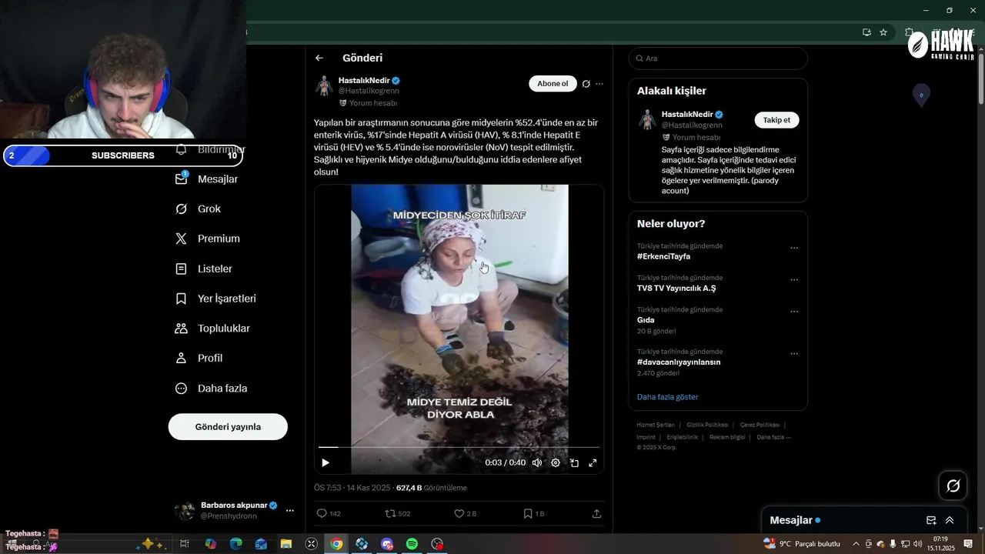
Task: Open the post's three-dot more menu
Action: coord(599,84)
